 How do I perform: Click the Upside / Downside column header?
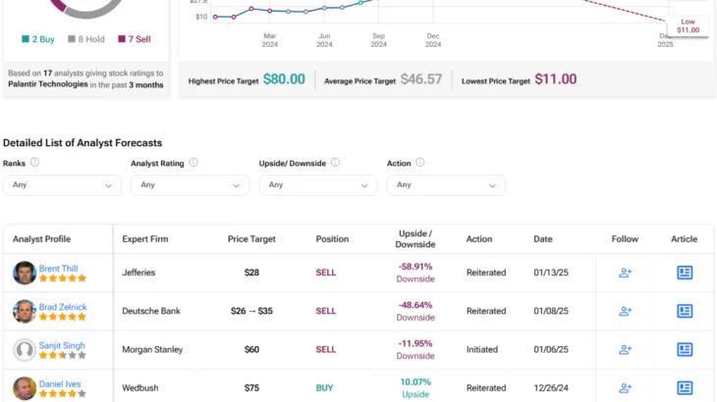coord(415,239)
